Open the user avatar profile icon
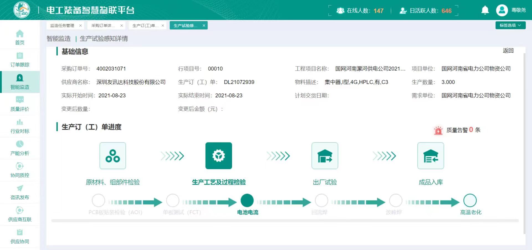 (x=502, y=10)
